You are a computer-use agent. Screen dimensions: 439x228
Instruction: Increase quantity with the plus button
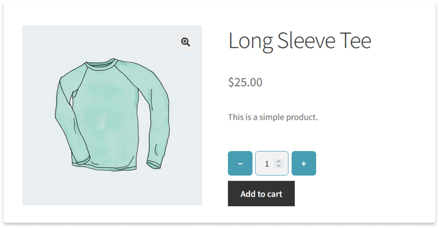pos(303,164)
